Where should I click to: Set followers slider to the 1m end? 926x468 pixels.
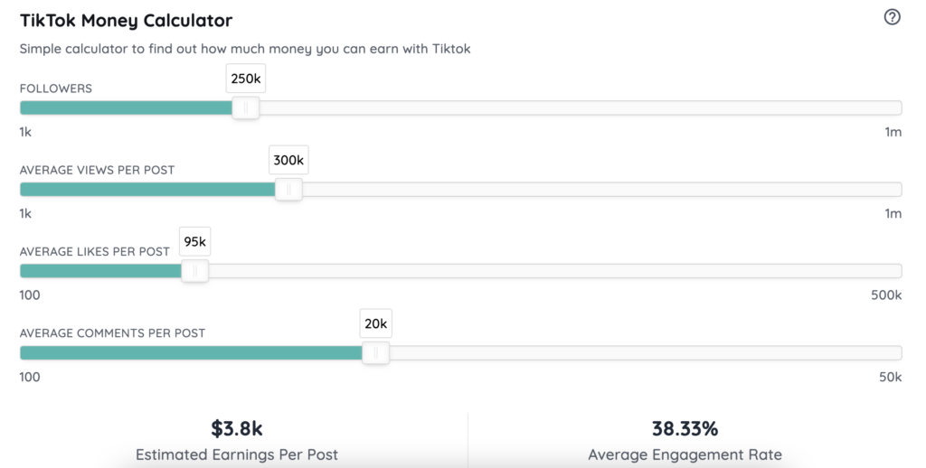(897, 108)
